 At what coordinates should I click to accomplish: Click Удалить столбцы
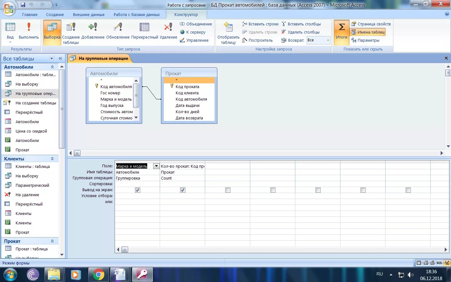(300, 32)
